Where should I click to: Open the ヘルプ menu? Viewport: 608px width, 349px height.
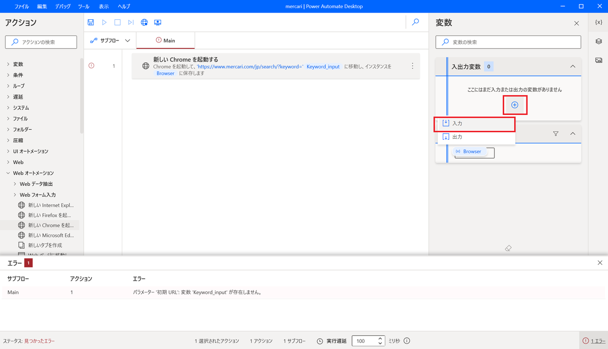point(124,7)
